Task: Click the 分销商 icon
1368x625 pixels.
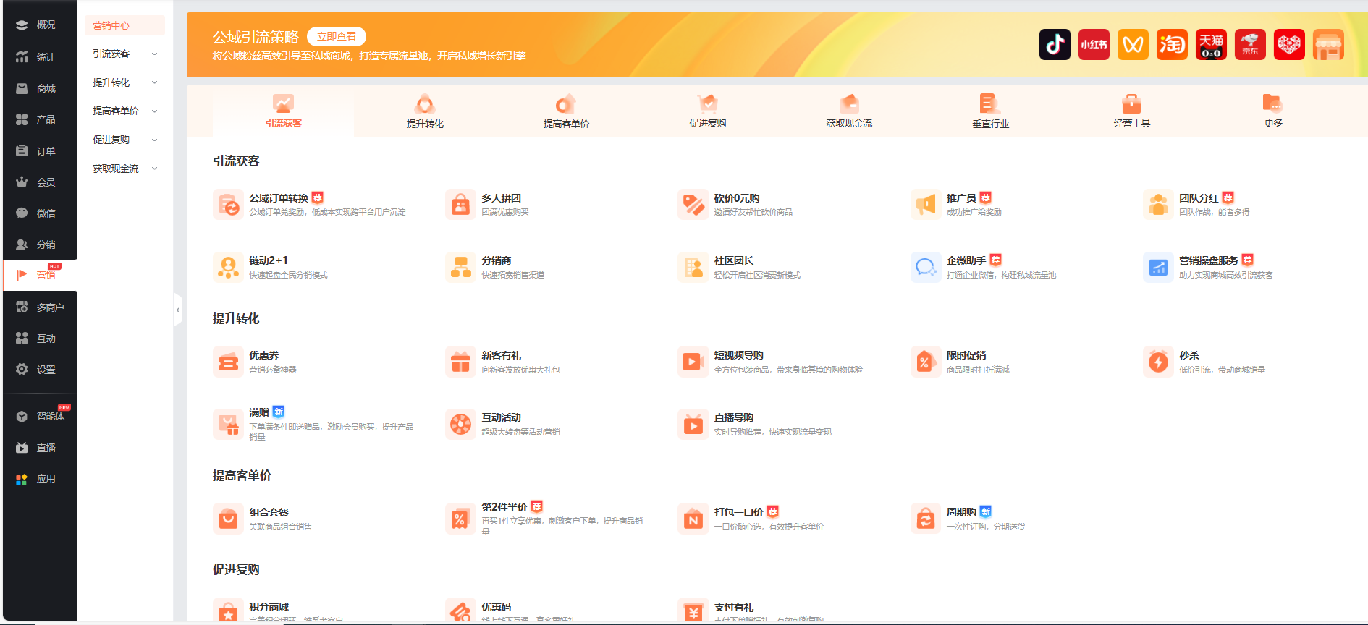Action: coord(460,267)
